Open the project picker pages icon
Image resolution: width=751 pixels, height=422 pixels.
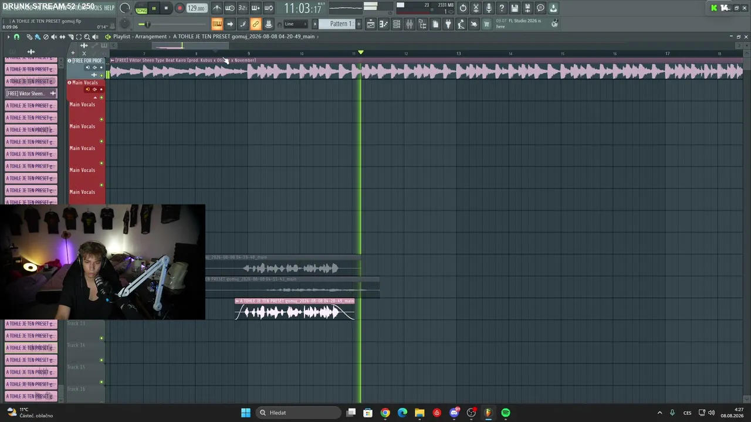(435, 24)
